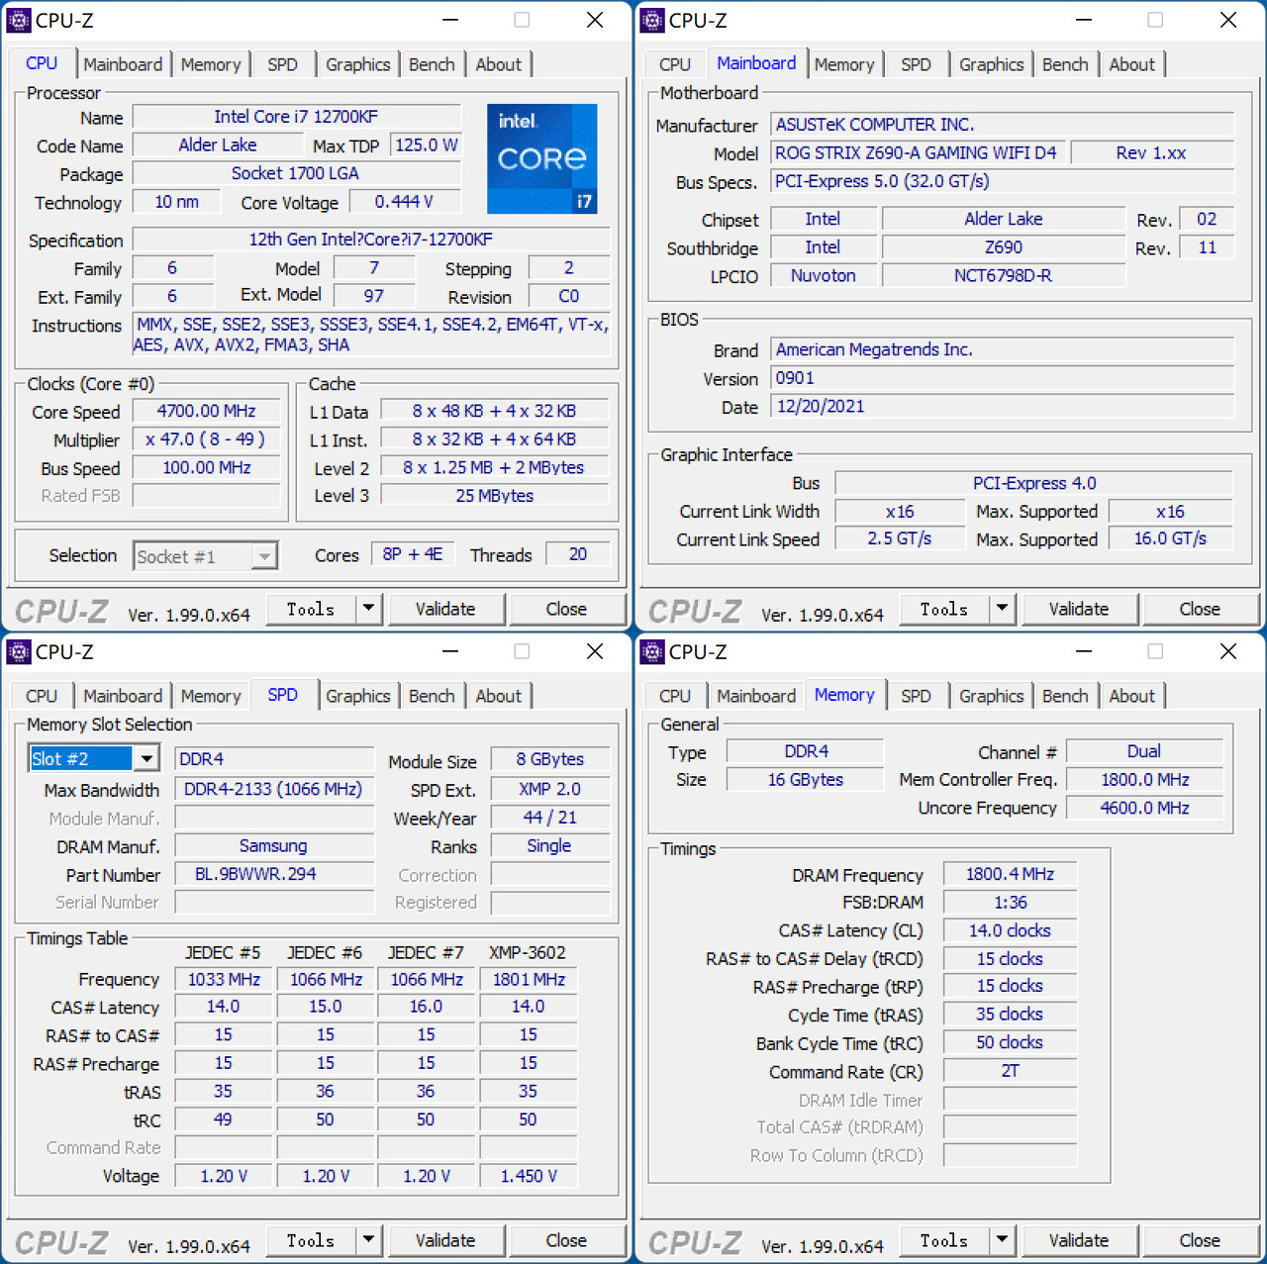Click CPU-Z title bar icon in the Memory timings window

(x=652, y=651)
